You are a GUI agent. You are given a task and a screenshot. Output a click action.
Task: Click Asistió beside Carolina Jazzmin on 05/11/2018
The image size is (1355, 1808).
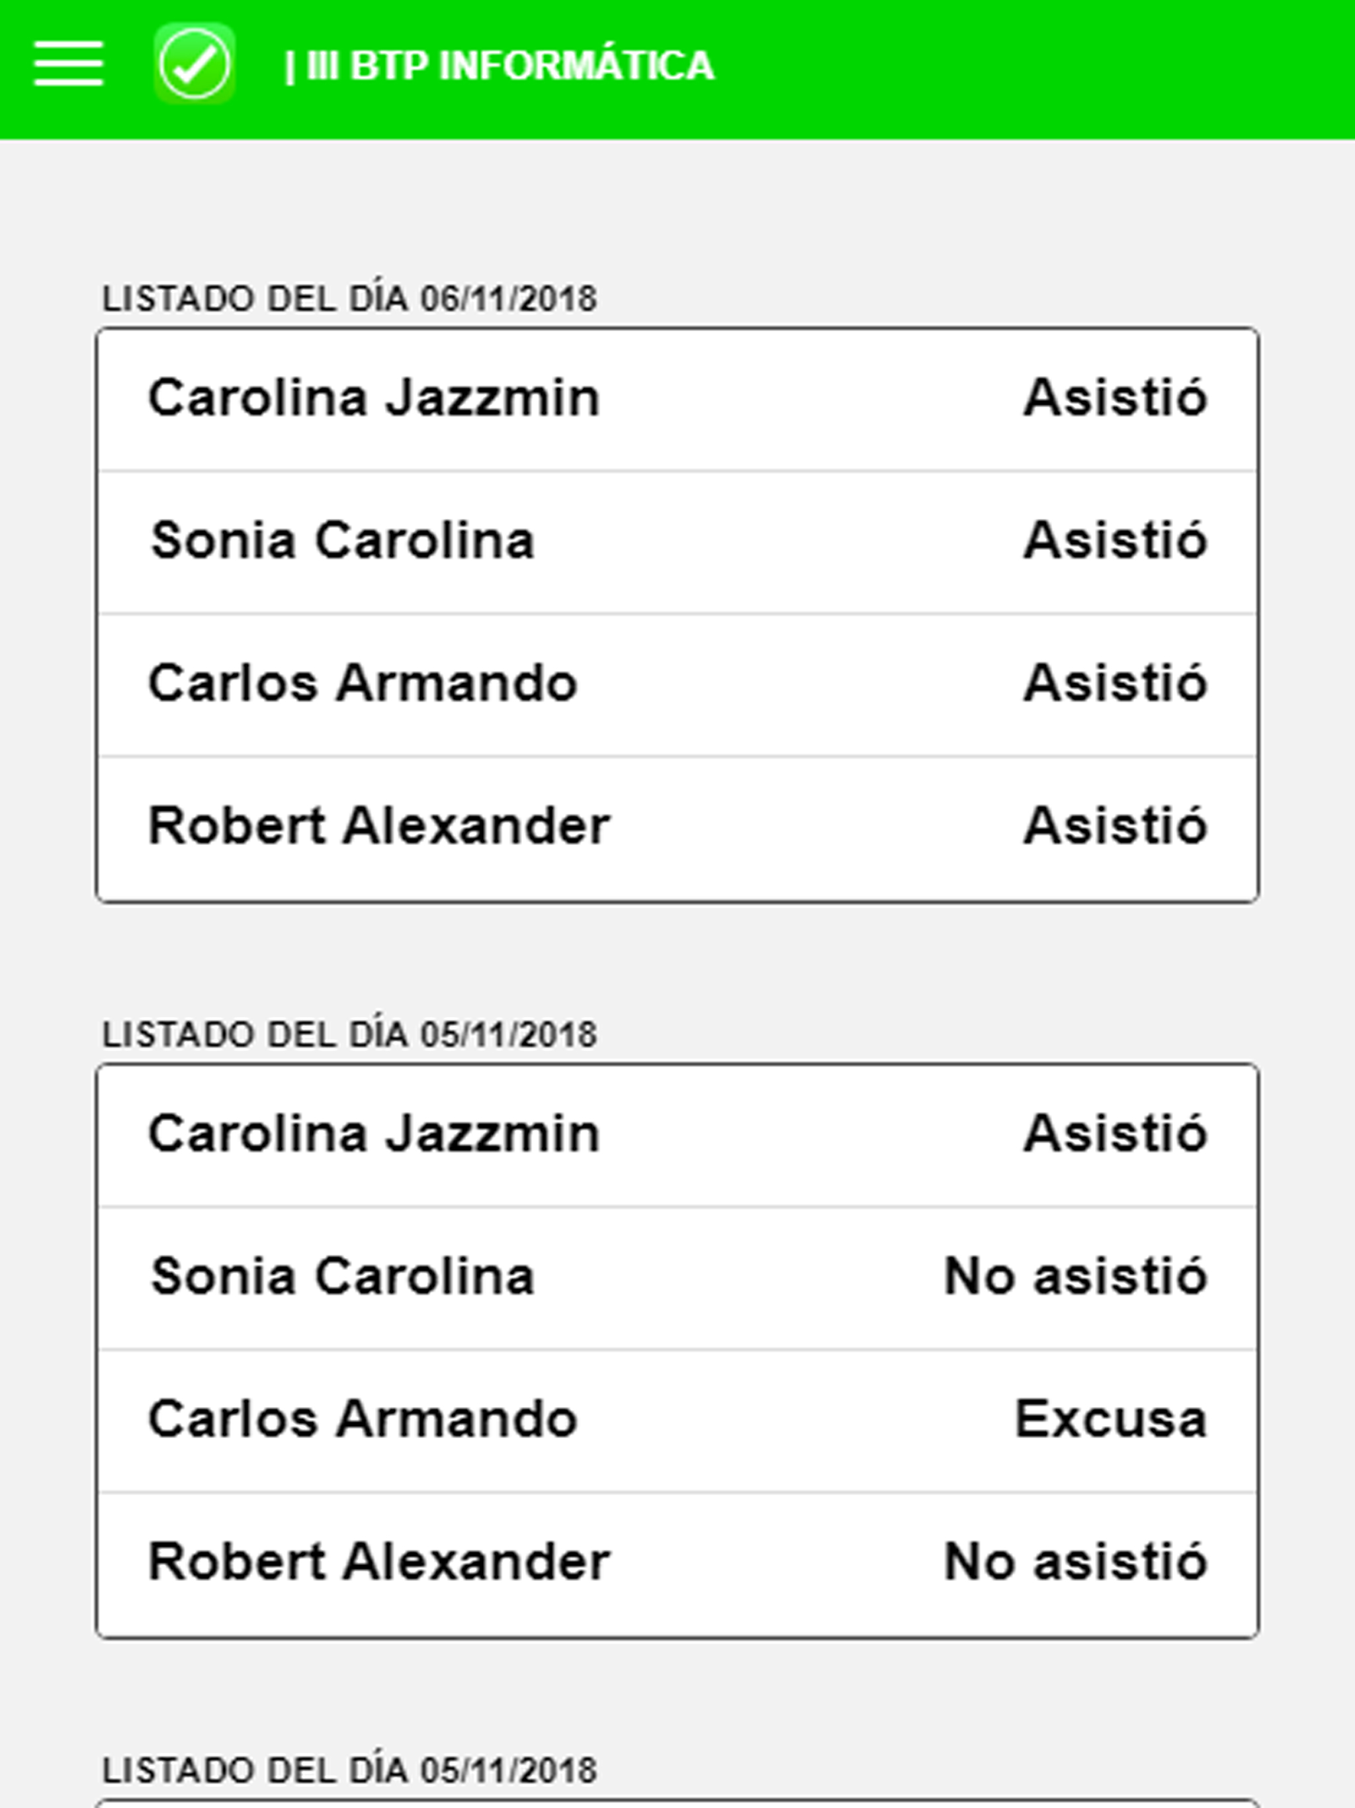(1115, 1133)
